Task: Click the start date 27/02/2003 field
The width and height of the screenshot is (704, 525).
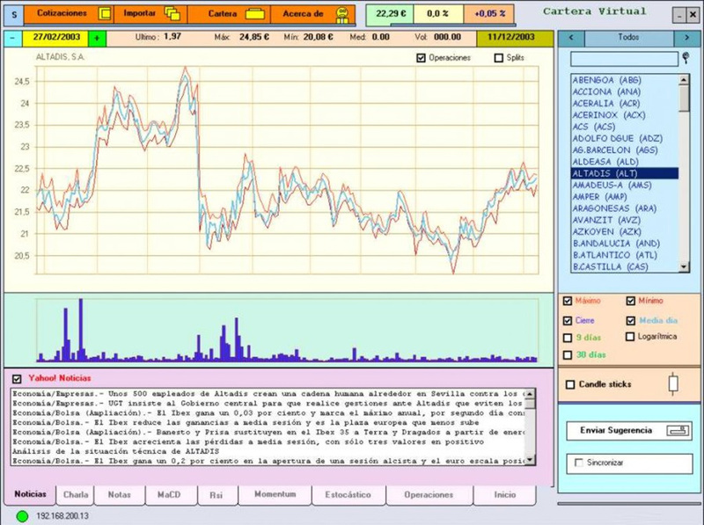Action: [55, 38]
